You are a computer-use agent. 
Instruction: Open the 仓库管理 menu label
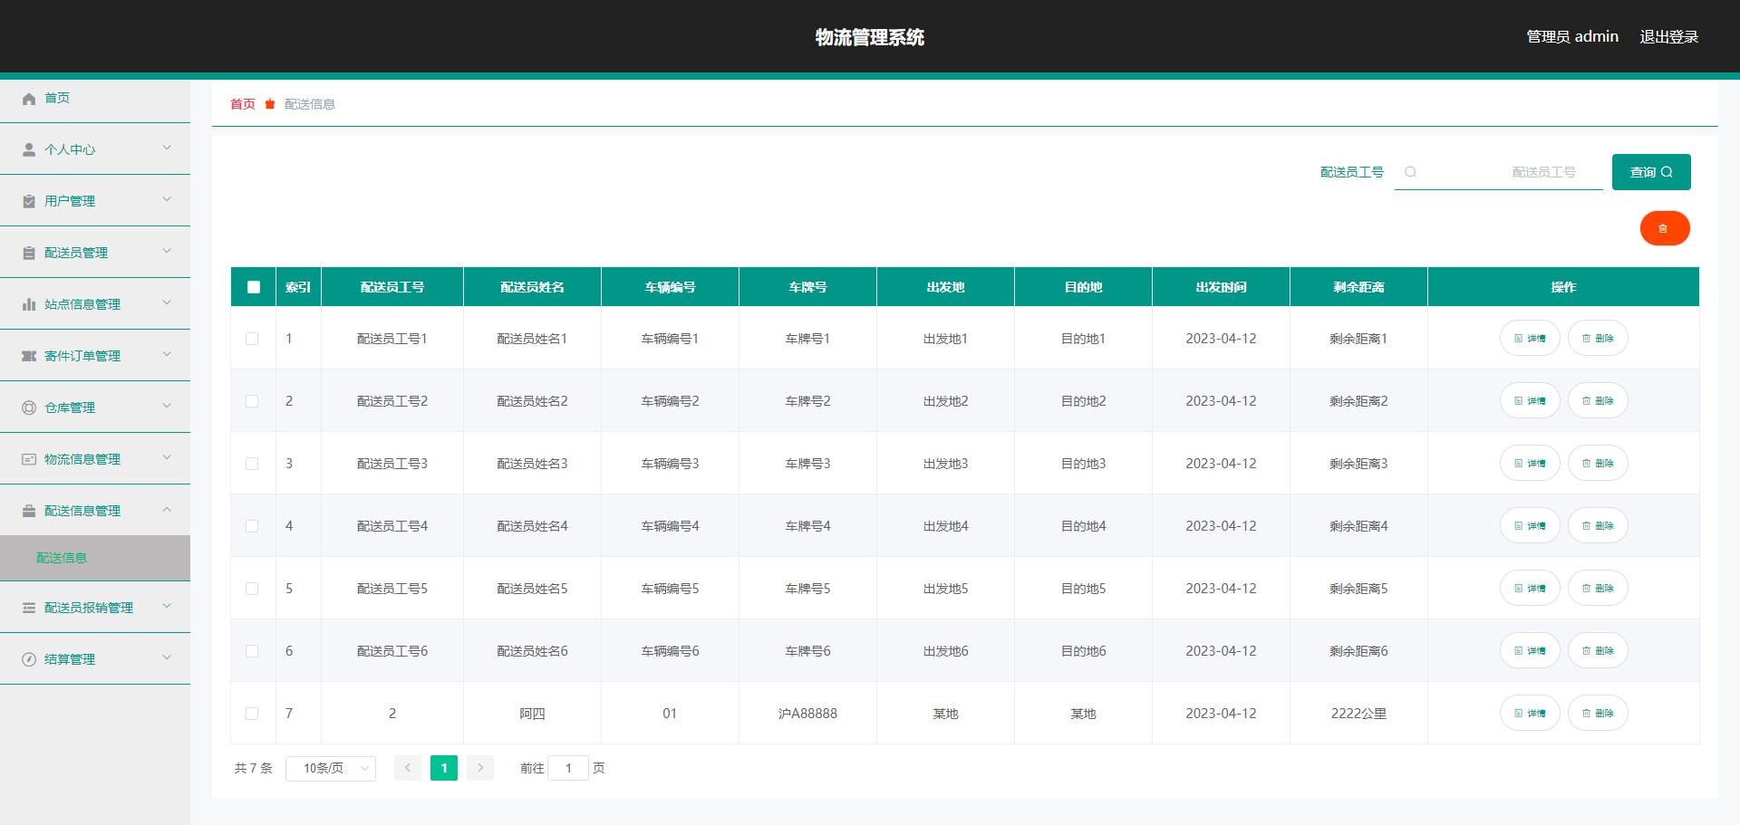pyautogui.click(x=70, y=408)
